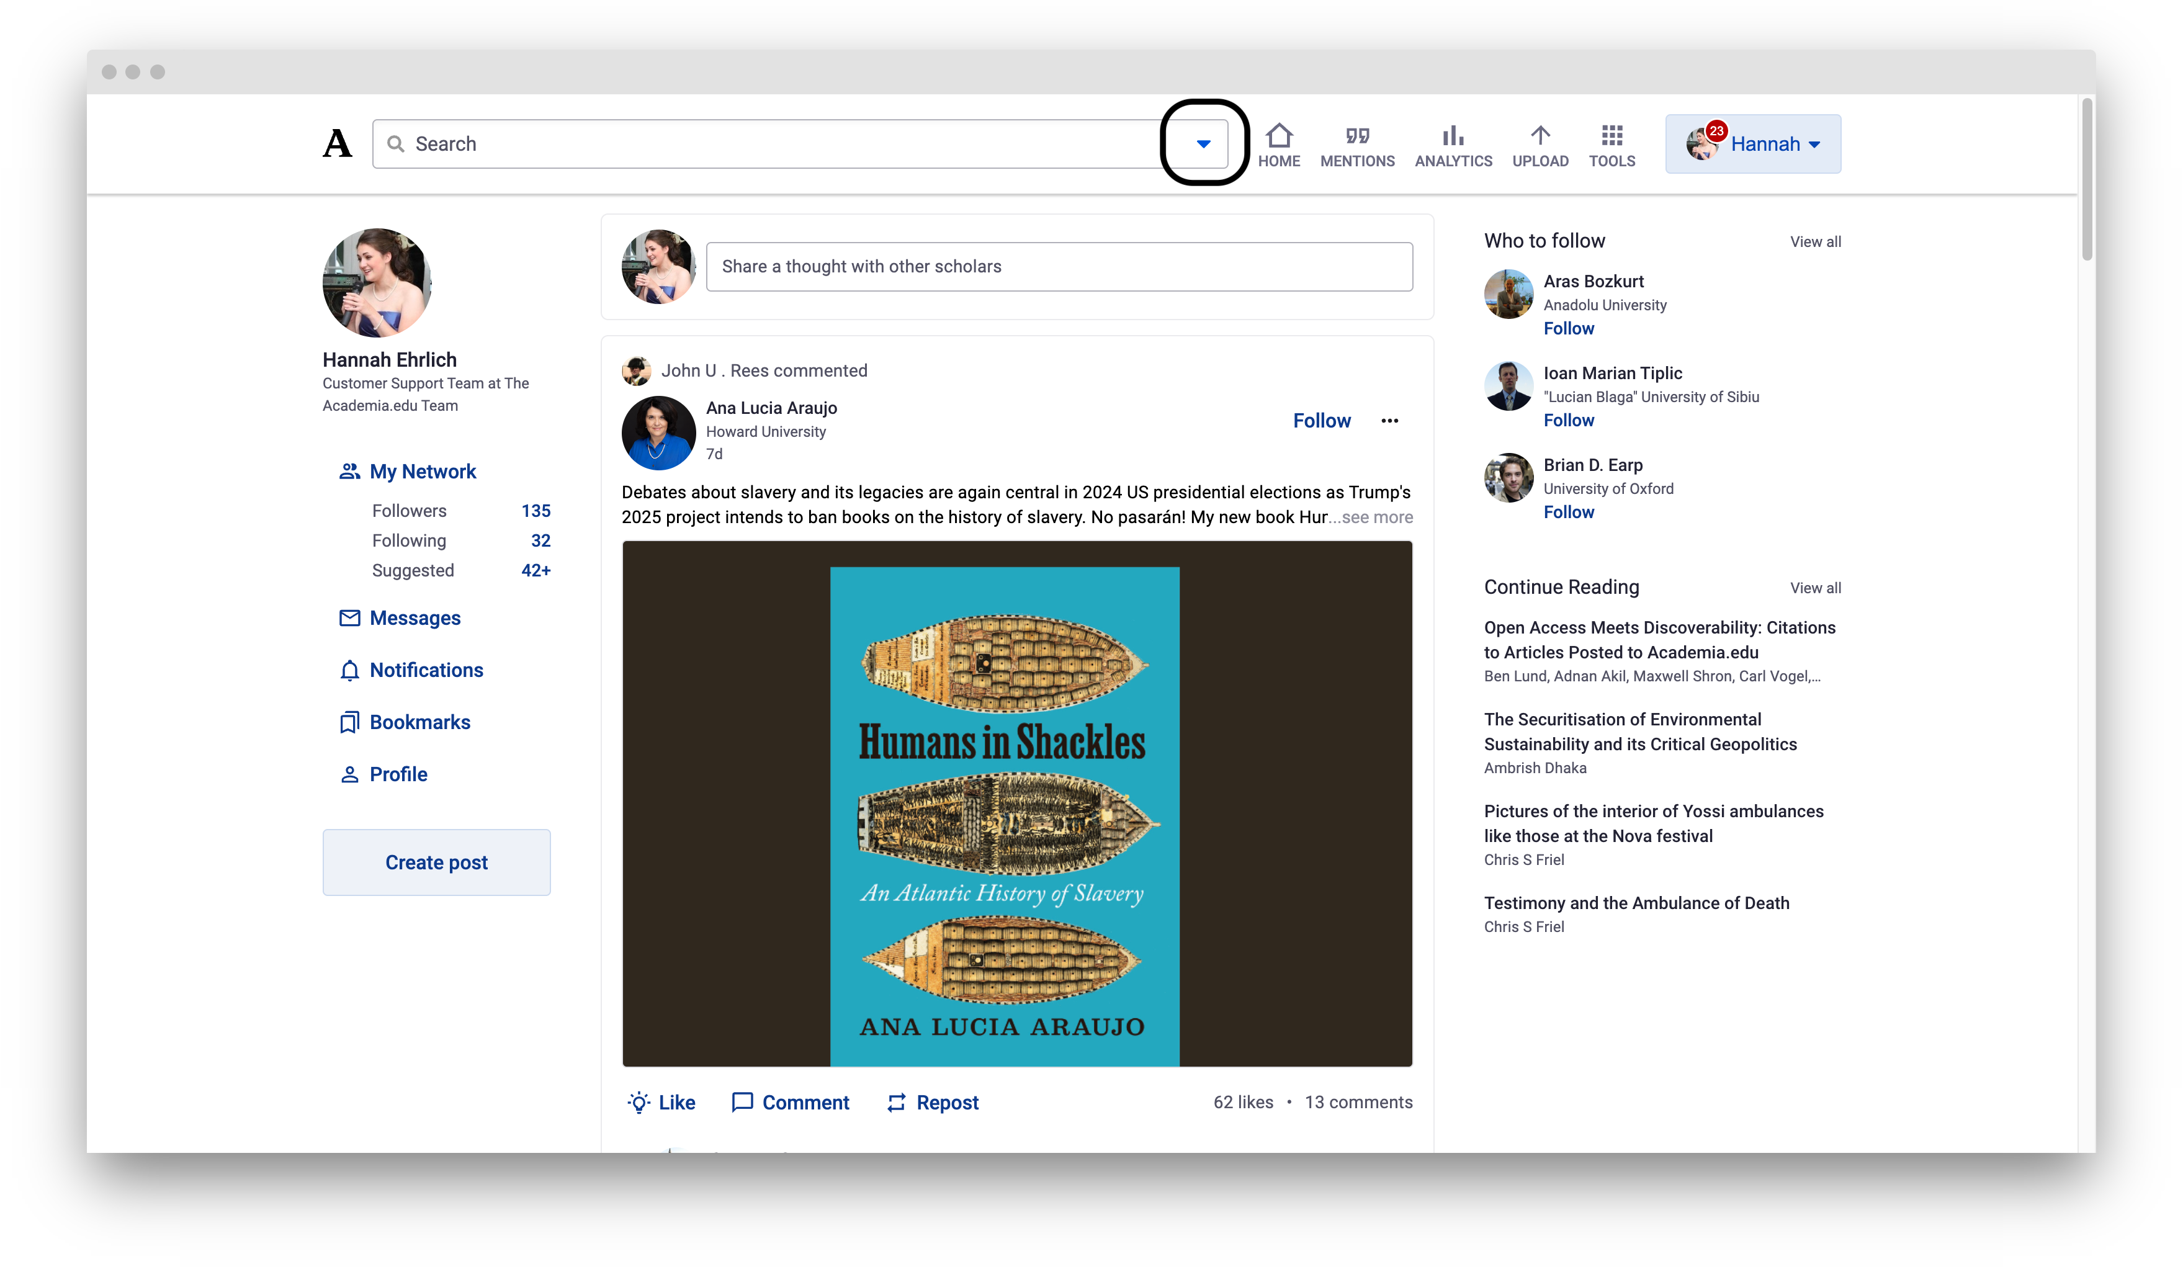Open 'Open Access Meets Discoverability' paper
2183x1277 pixels.
1659,640
